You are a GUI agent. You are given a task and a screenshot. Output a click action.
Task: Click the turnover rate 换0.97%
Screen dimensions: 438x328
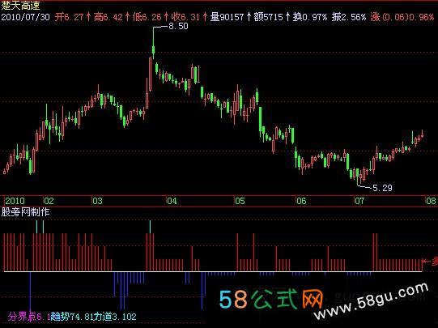310,17
